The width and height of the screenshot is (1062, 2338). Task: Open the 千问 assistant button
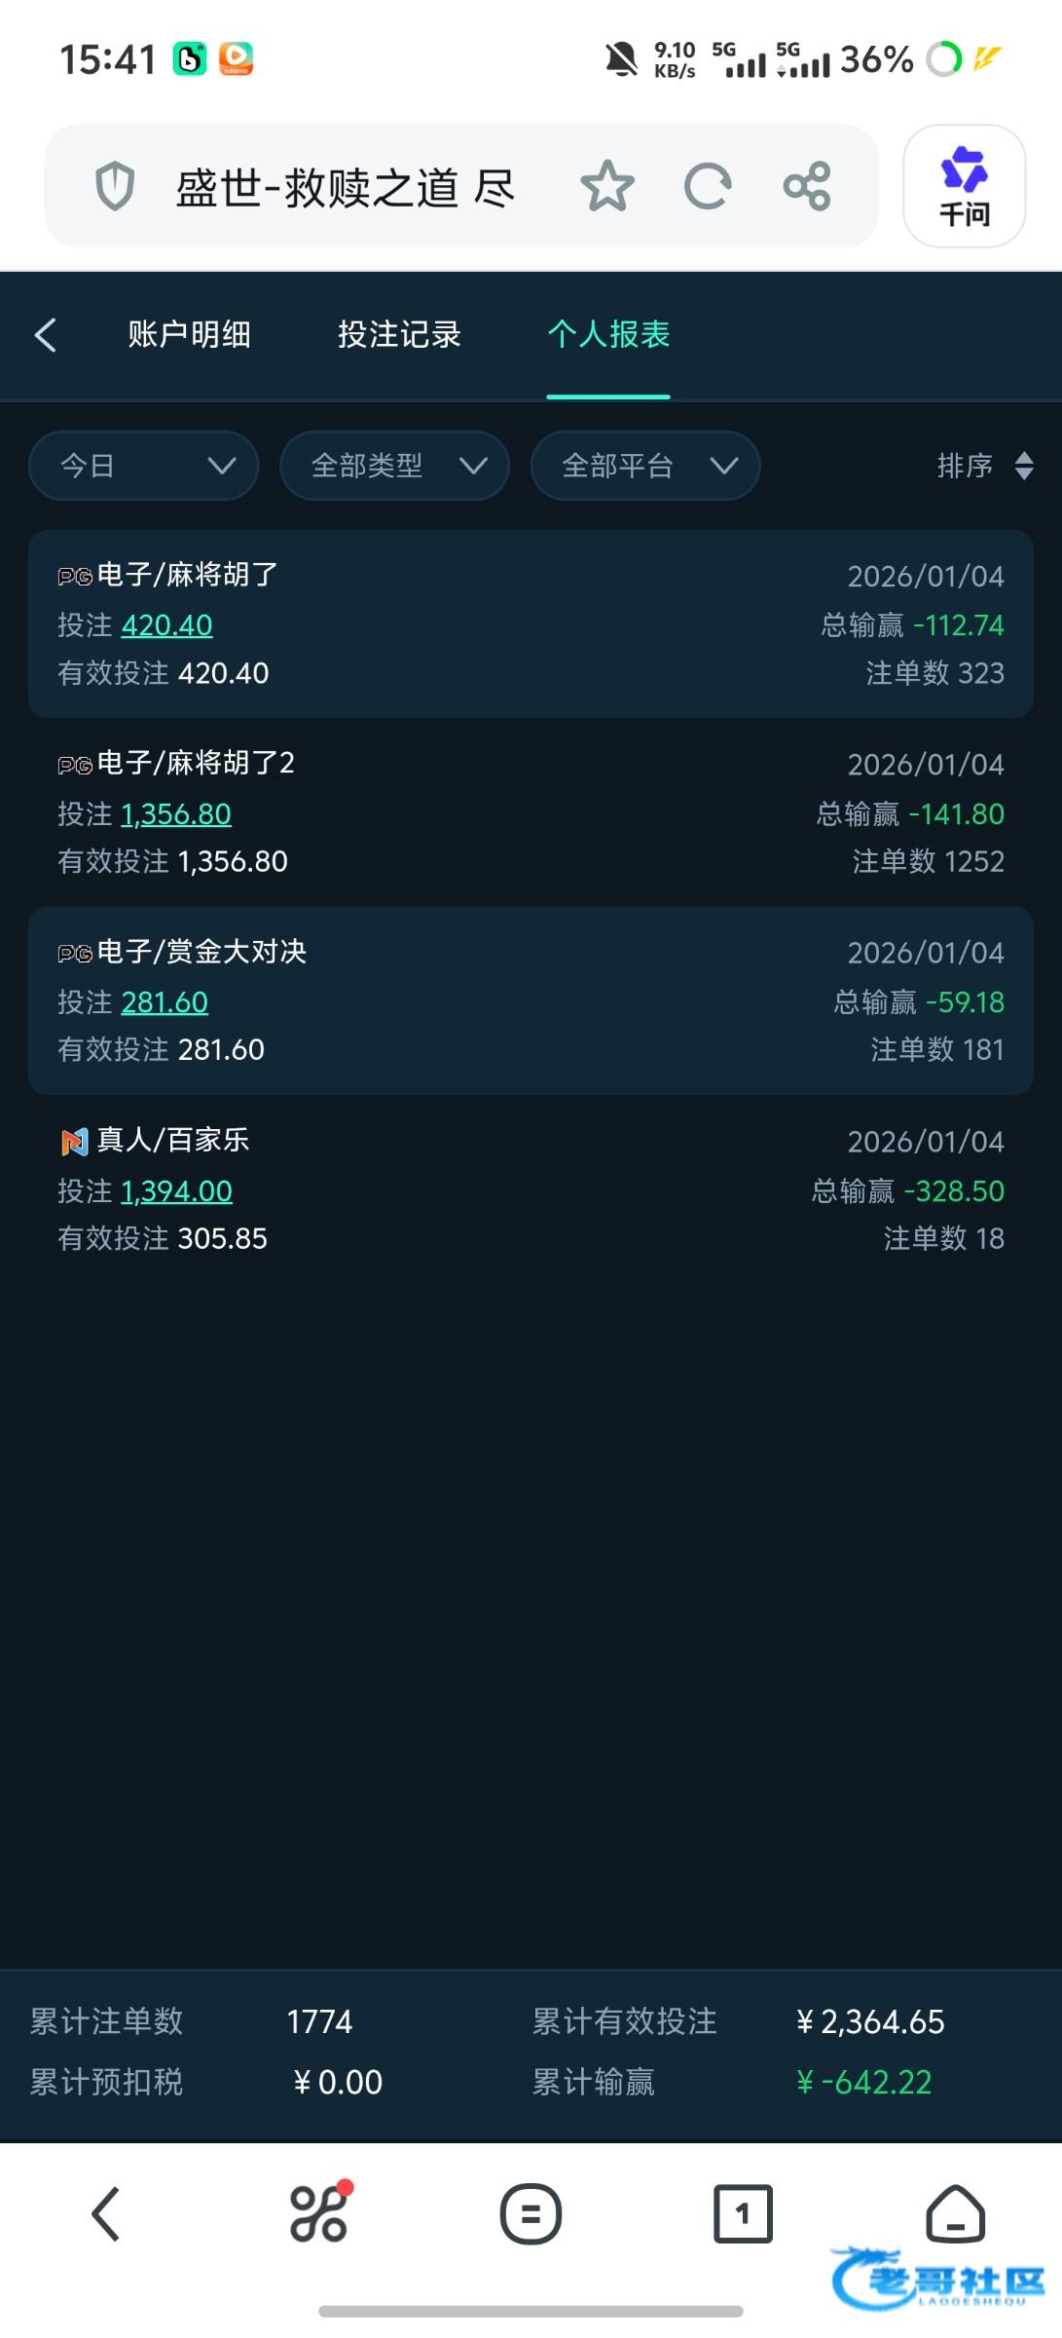(964, 186)
